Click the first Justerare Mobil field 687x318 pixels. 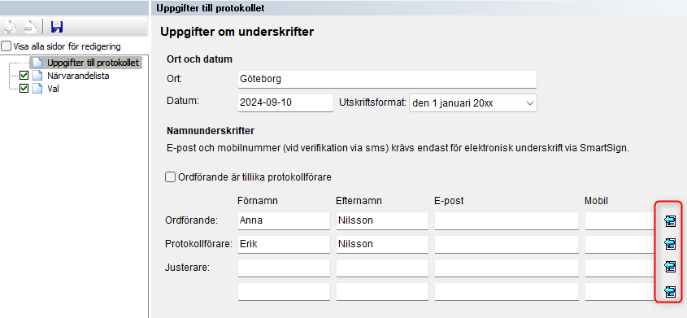[x=621, y=268]
